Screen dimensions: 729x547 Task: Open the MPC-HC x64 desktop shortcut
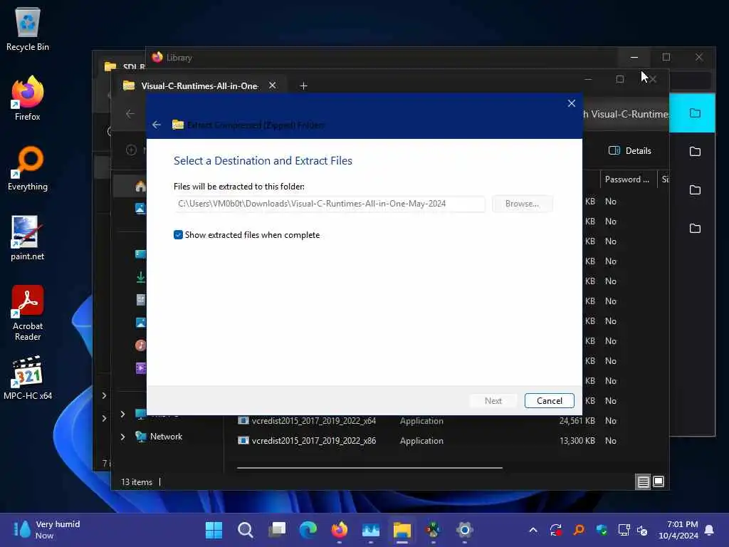(28, 377)
